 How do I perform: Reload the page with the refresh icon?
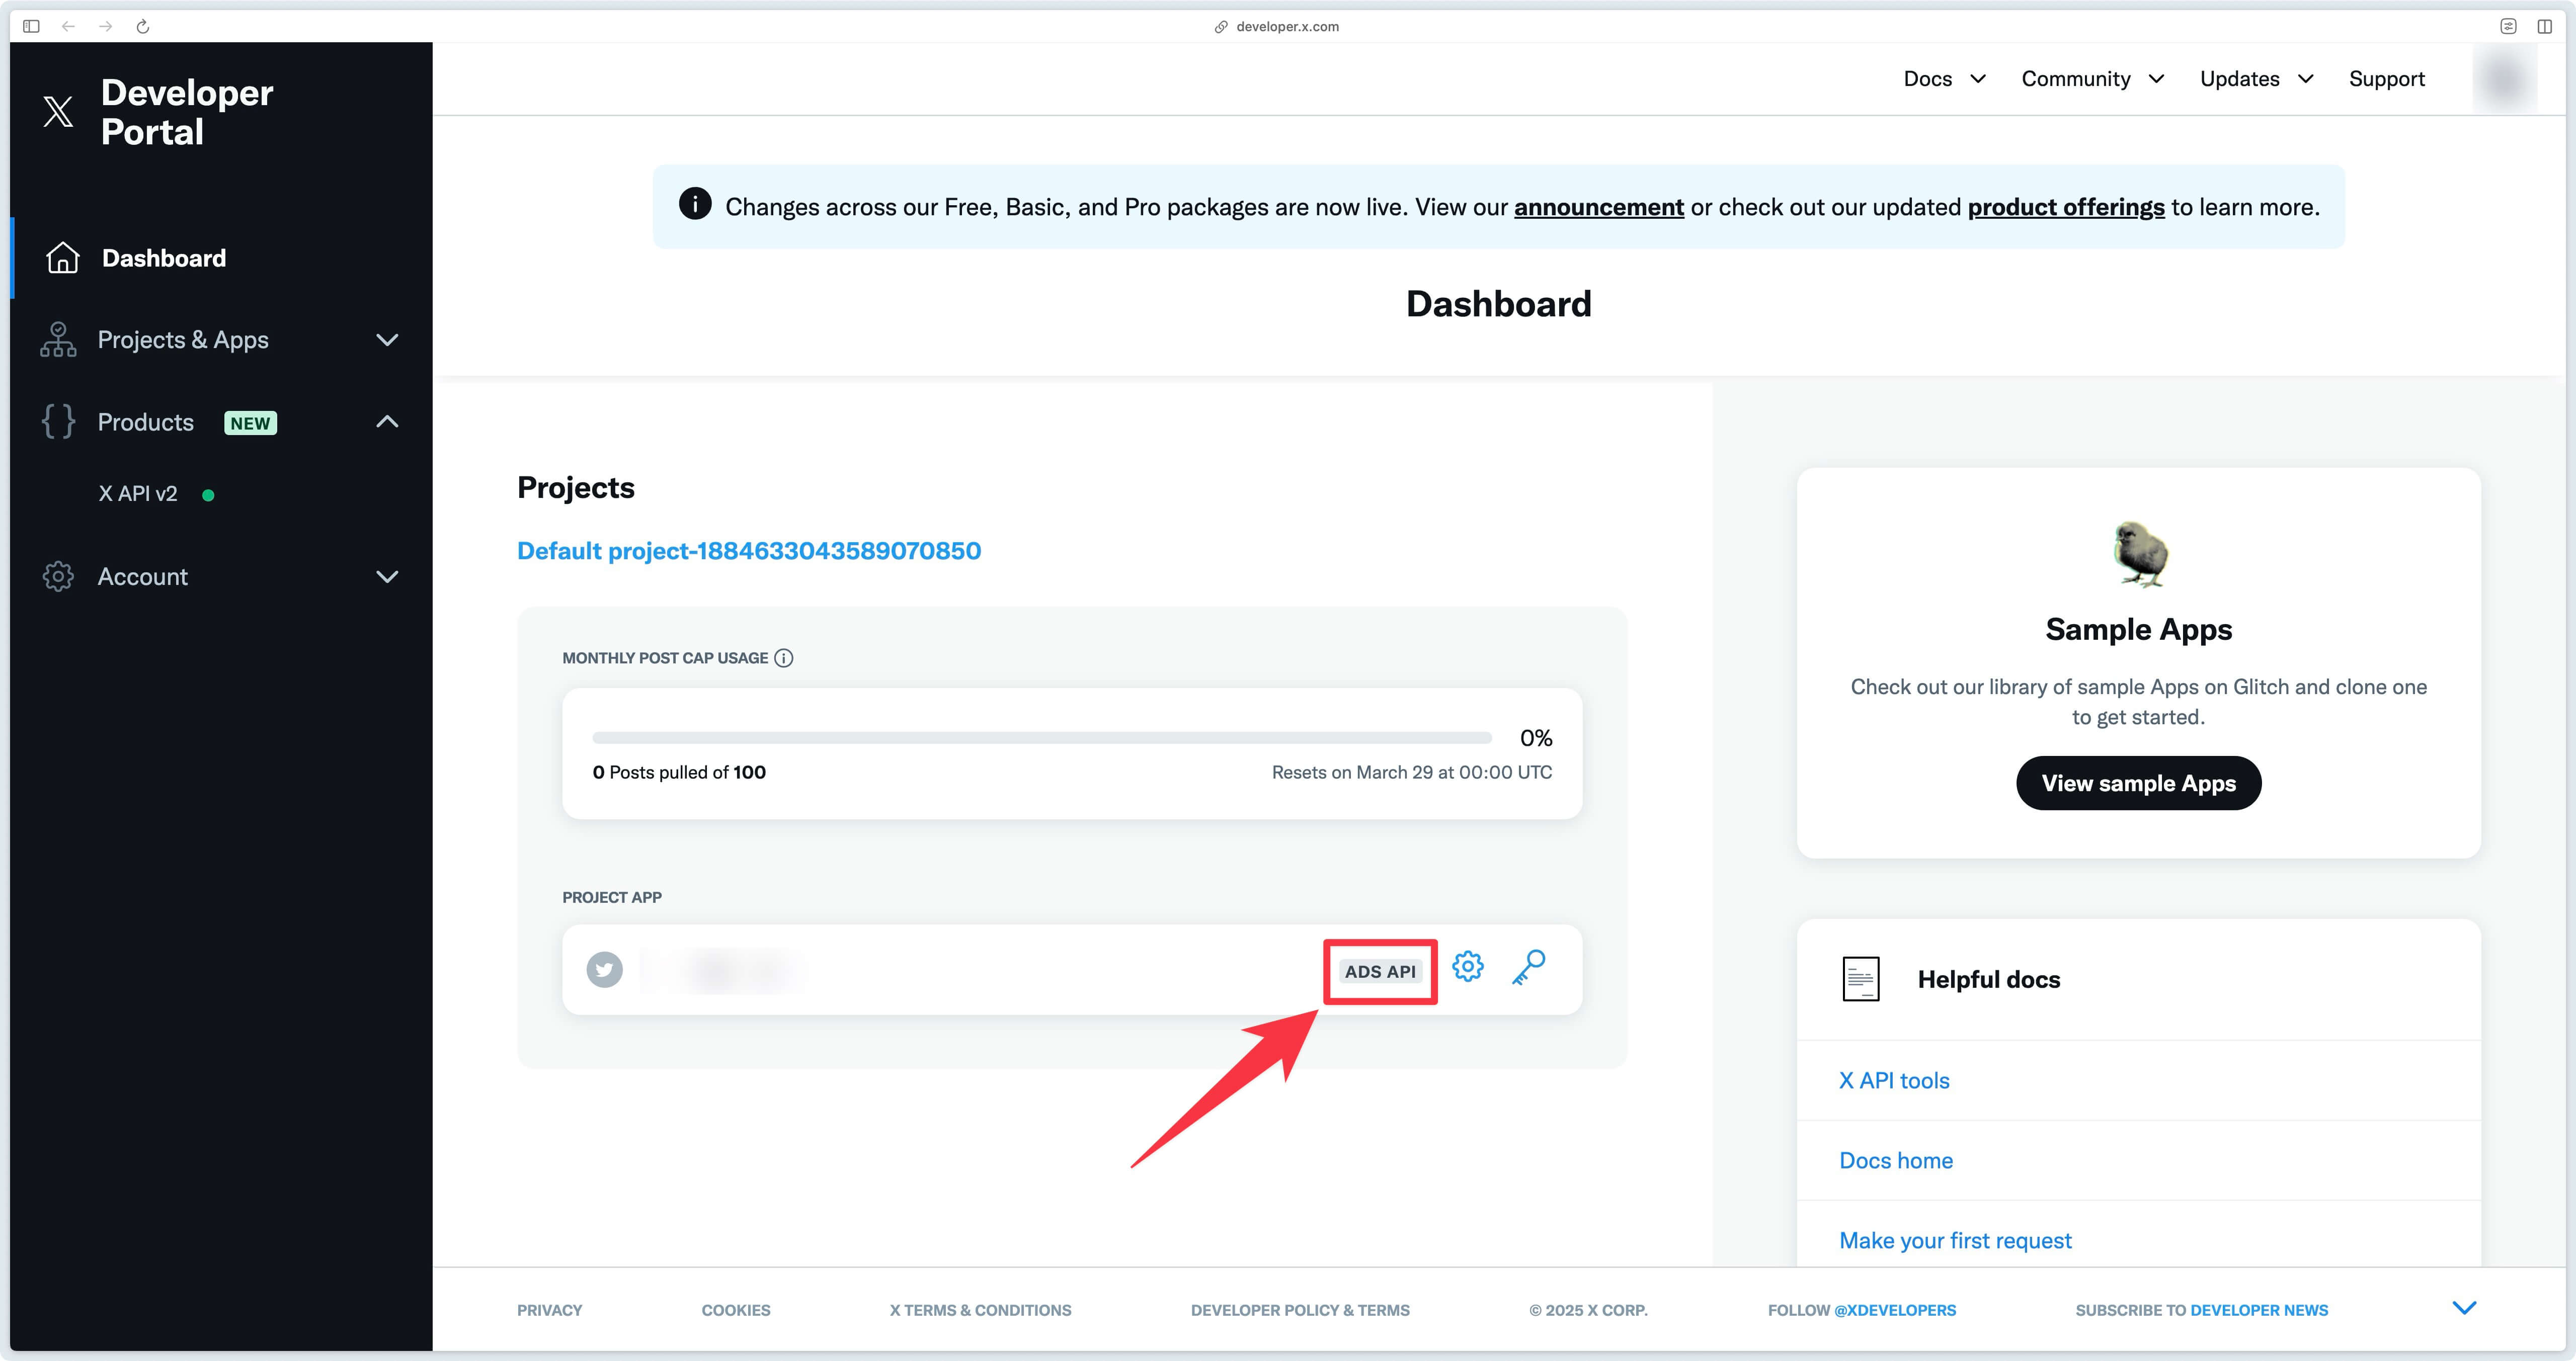(x=143, y=26)
